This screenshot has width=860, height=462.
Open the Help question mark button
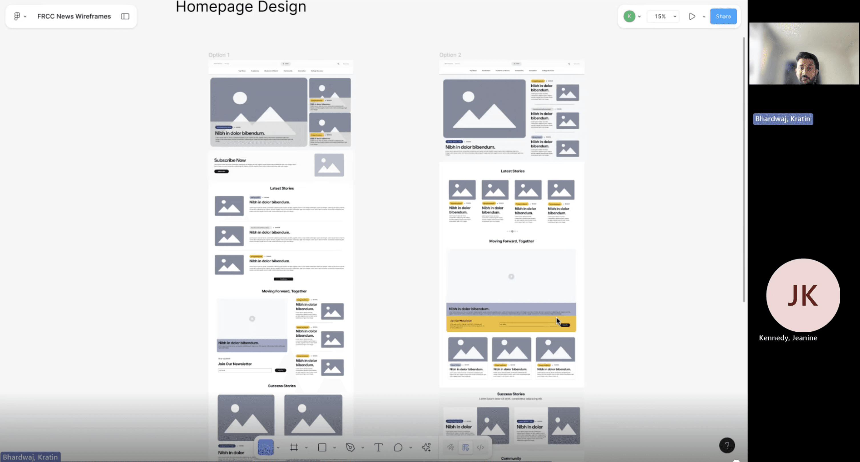[x=727, y=445]
